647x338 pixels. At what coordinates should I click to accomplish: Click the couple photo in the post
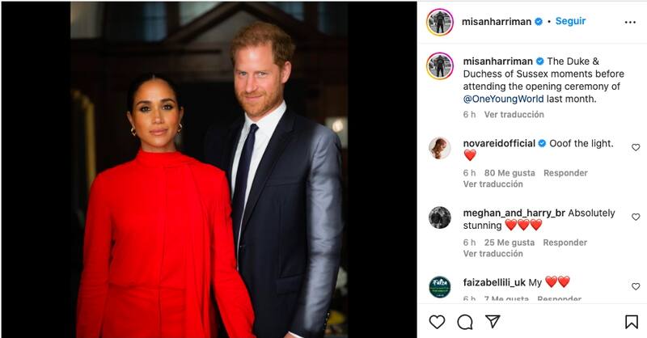point(209,170)
